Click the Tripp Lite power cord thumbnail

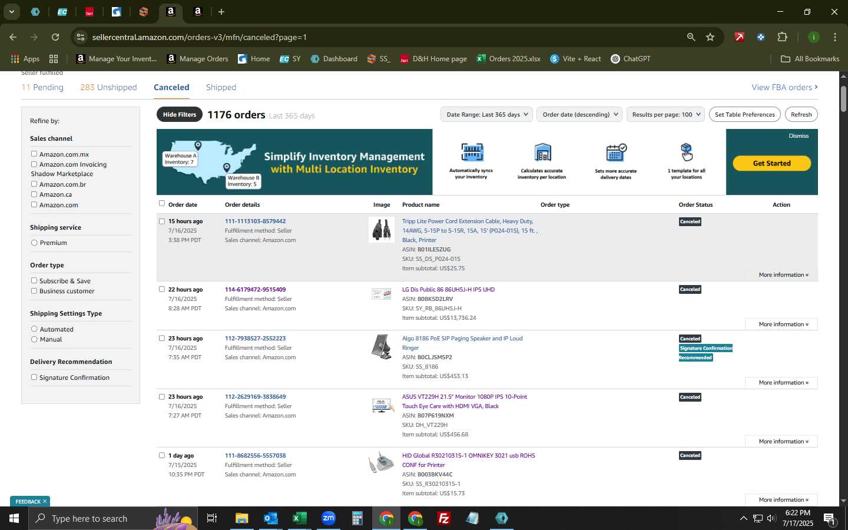pyautogui.click(x=382, y=230)
